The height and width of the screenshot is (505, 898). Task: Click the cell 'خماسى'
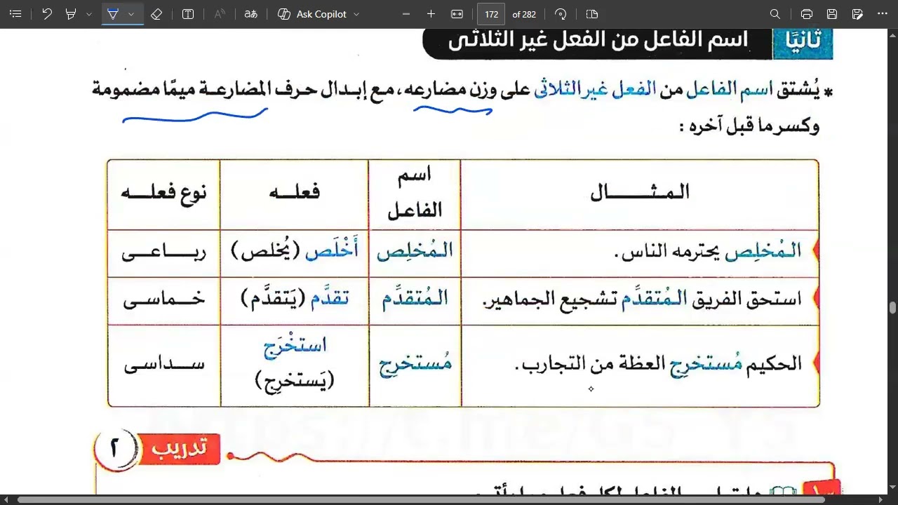coord(163,299)
